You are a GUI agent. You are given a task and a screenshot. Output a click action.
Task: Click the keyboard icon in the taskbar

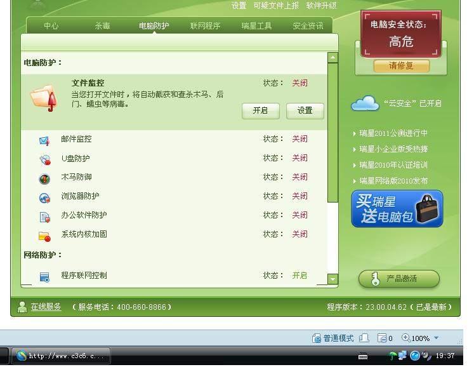(363, 356)
